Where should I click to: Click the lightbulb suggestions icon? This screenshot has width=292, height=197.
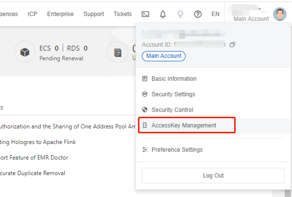coord(180,14)
